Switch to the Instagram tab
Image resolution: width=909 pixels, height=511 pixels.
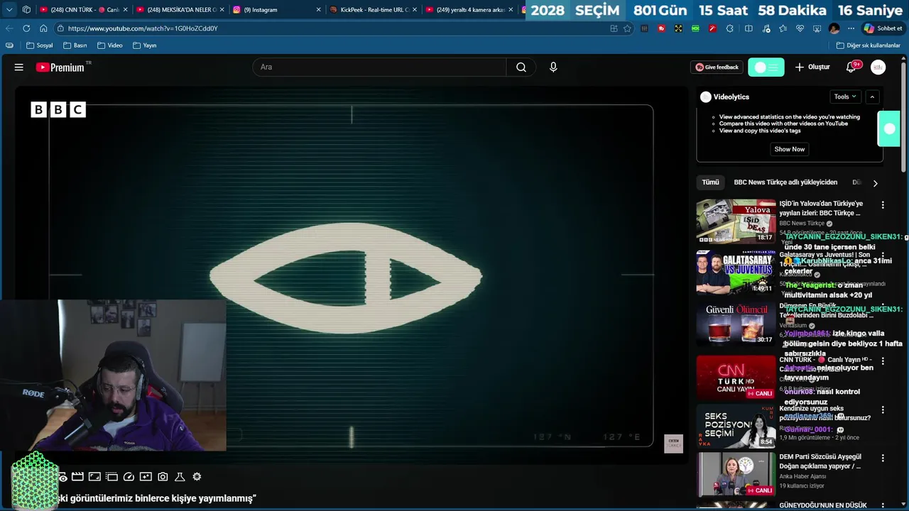click(x=277, y=10)
